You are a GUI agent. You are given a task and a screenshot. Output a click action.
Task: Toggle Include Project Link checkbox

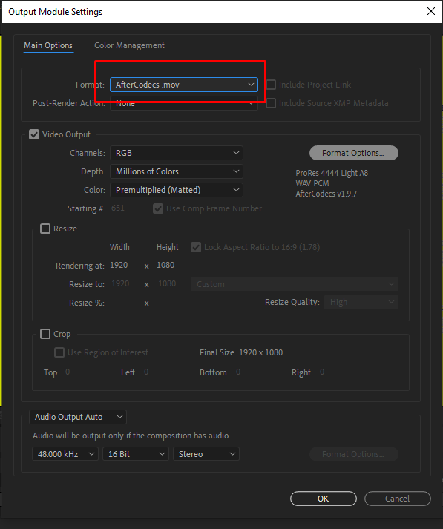[x=271, y=85]
